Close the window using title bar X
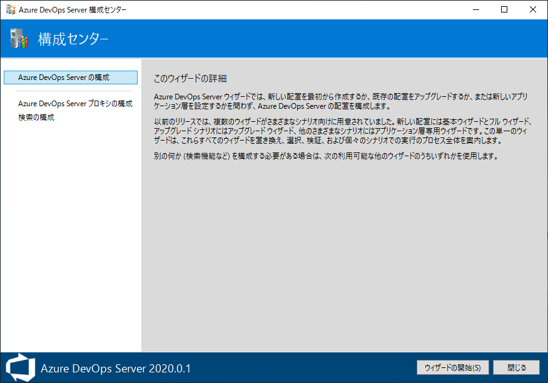The image size is (548, 383). click(x=533, y=9)
